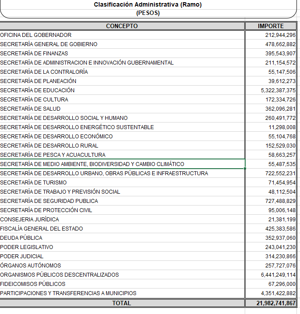Click the green fill handle of selected cell
Image resolution: width=300 pixels, height=314 pixels.
[245, 168]
